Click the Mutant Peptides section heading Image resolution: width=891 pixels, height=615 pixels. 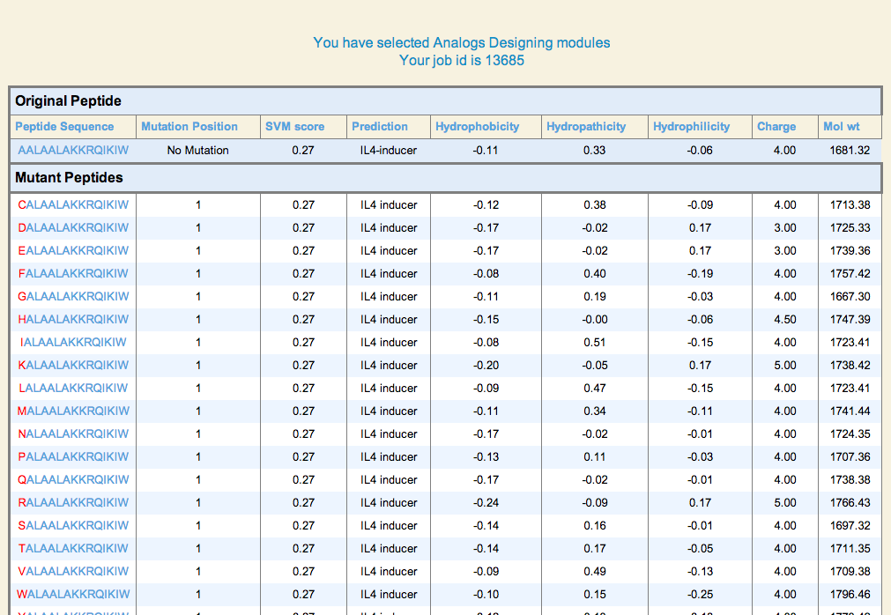coord(69,178)
